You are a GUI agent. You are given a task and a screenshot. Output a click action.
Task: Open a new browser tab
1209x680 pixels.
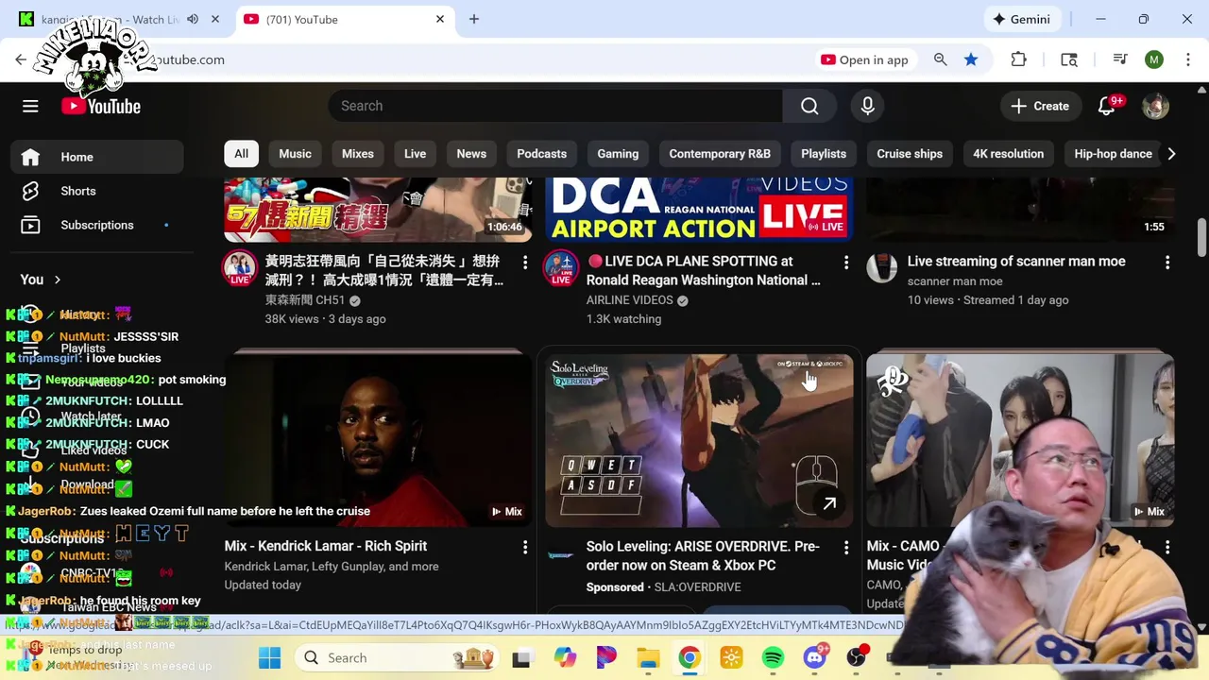click(474, 19)
